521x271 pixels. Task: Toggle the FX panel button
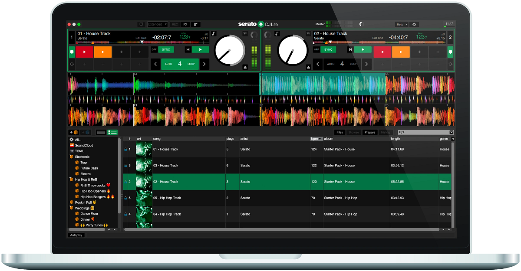pos(185,24)
